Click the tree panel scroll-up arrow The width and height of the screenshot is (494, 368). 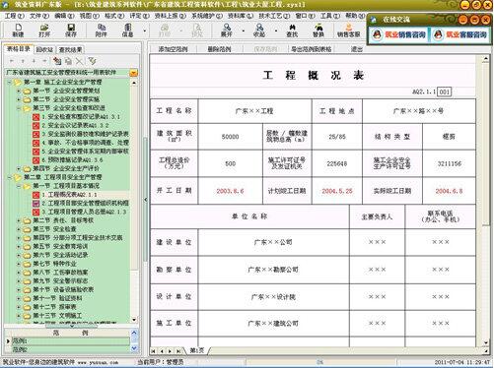coord(134,83)
